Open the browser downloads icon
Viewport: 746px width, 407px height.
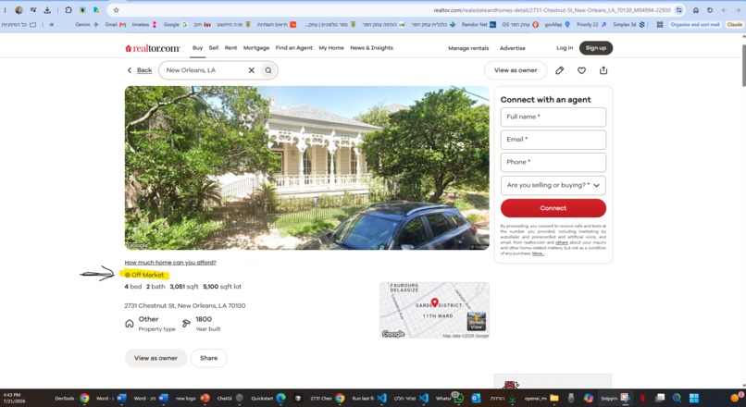coord(47,10)
